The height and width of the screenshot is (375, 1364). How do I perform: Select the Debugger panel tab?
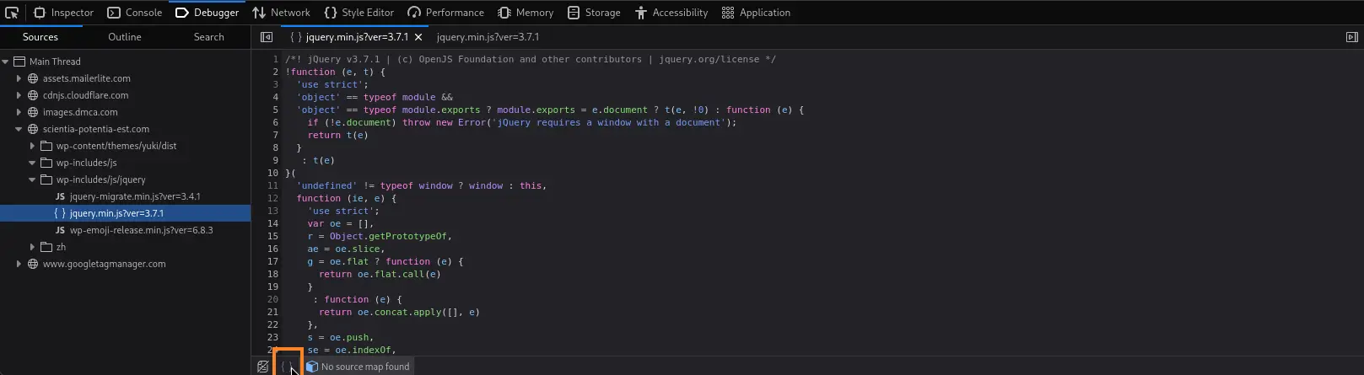point(207,13)
